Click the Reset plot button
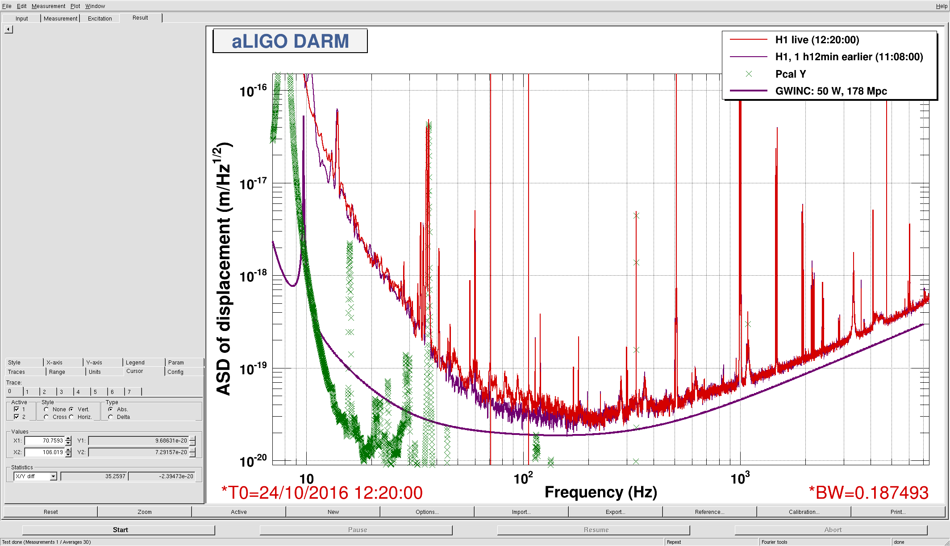 (x=50, y=512)
